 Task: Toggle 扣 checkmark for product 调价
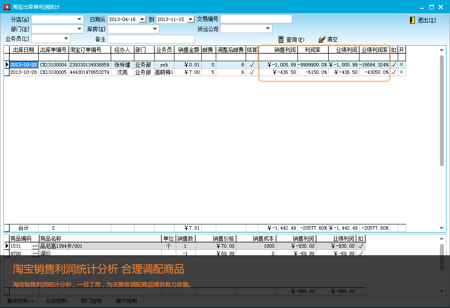point(361,253)
